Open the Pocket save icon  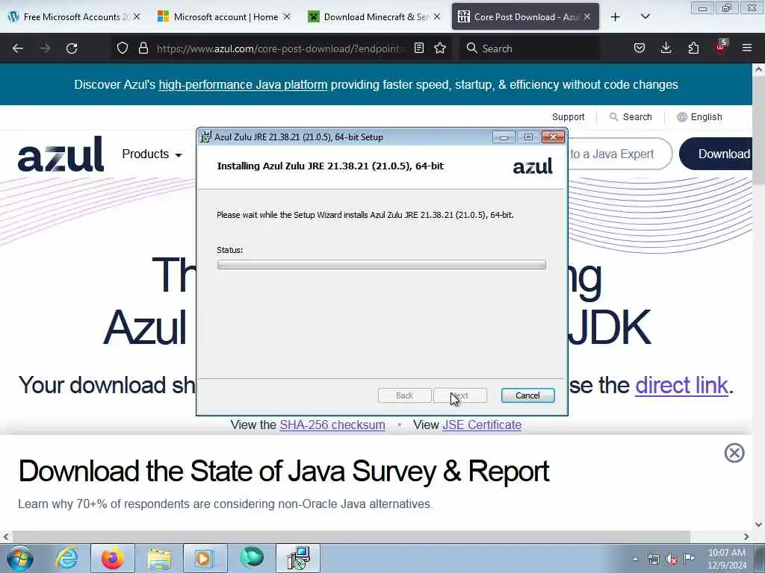(x=639, y=48)
